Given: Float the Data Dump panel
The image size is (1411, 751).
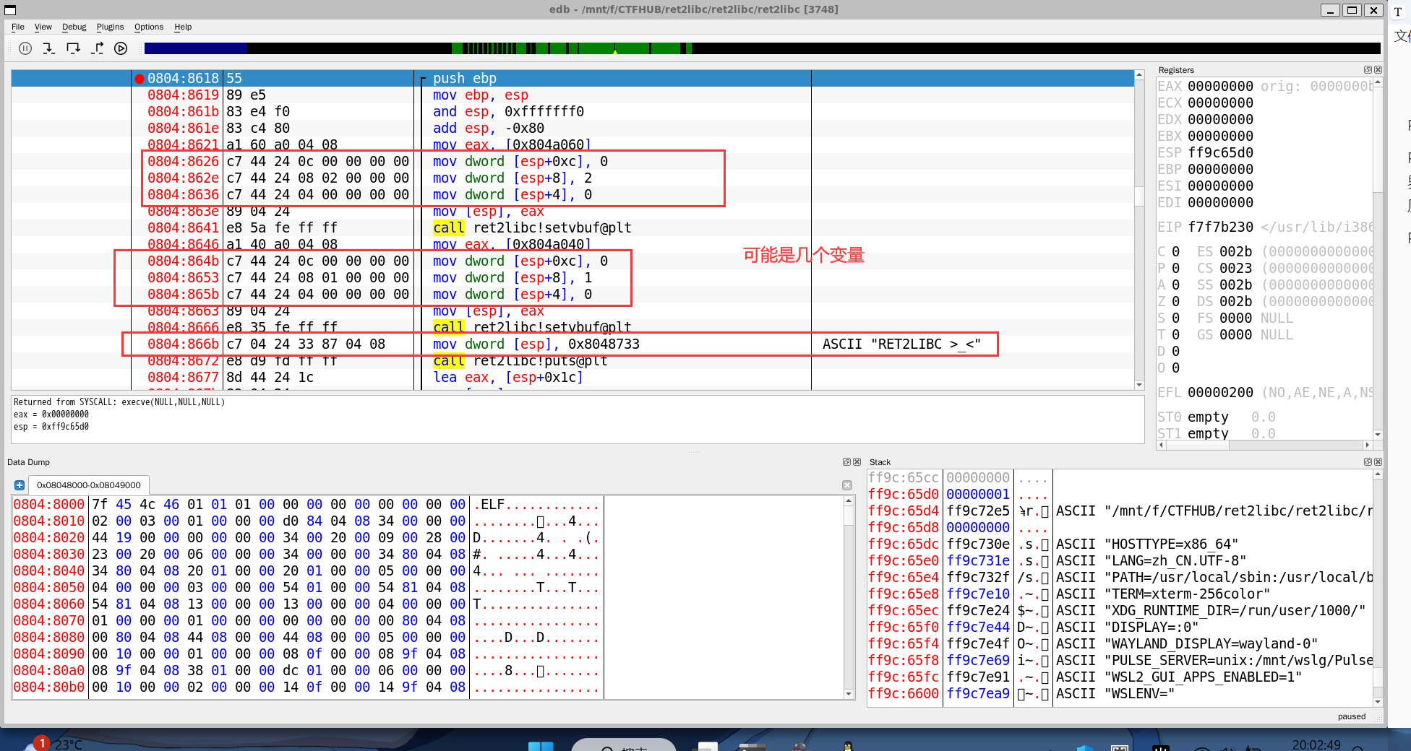Looking at the screenshot, I should pyautogui.click(x=846, y=461).
